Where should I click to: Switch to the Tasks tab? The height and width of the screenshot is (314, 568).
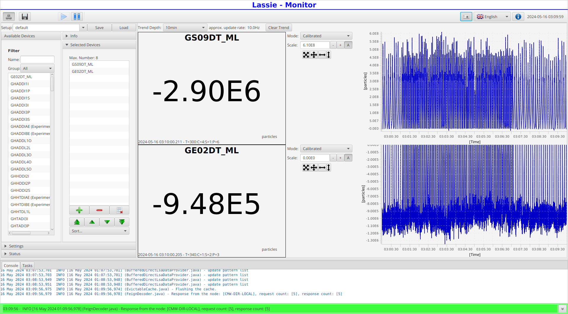[x=27, y=265]
